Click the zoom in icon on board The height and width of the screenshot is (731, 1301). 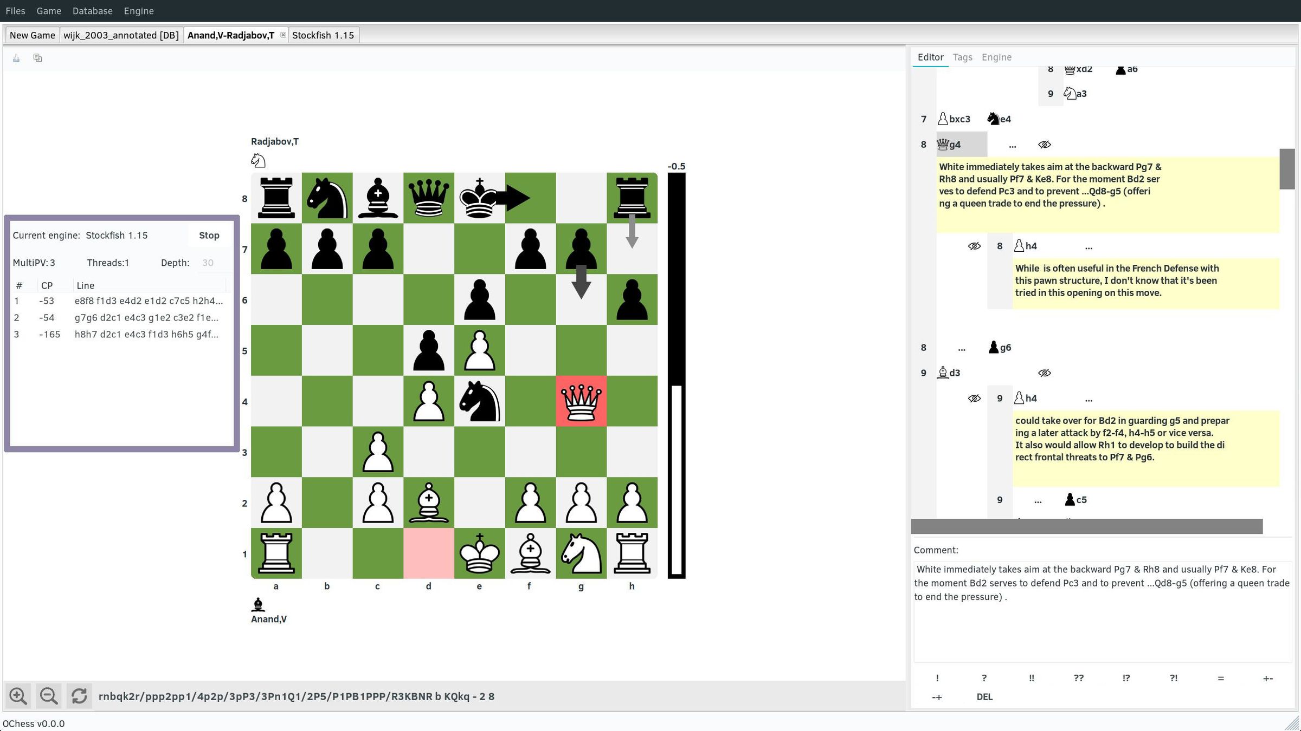pos(18,695)
